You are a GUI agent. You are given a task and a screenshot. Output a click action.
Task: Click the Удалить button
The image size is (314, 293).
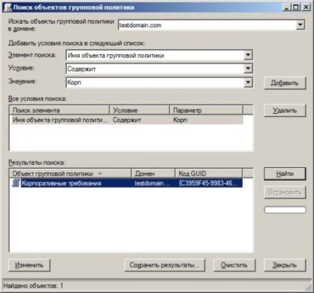(x=284, y=110)
